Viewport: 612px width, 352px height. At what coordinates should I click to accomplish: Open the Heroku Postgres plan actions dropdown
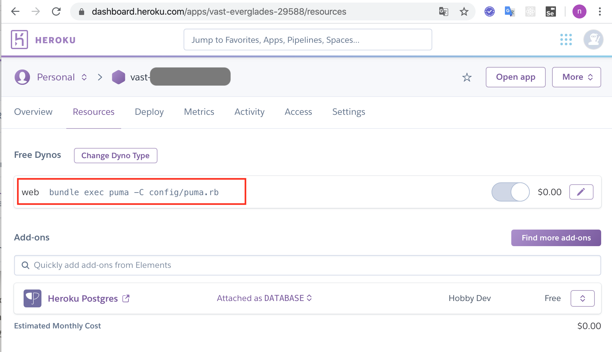click(582, 298)
